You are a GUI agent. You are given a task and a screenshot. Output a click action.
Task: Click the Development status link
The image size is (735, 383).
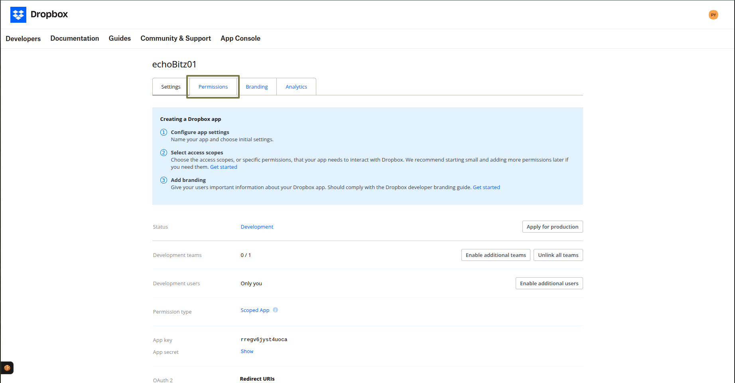(257, 227)
